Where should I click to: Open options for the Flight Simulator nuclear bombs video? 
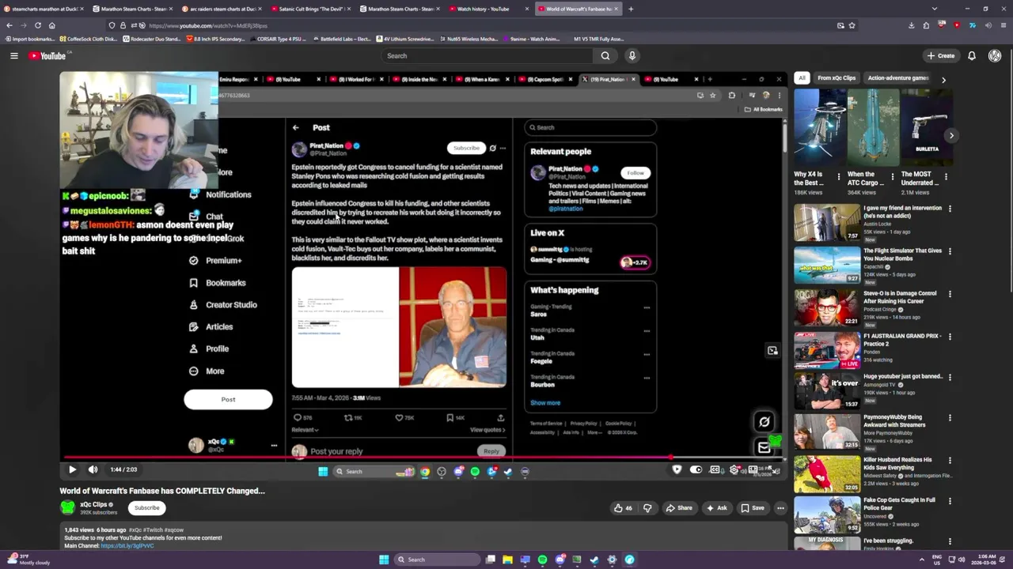click(x=950, y=251)
